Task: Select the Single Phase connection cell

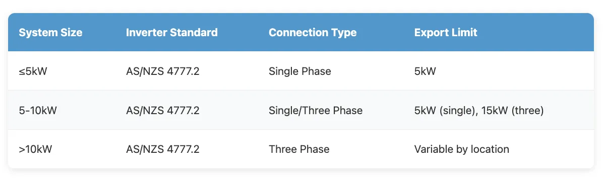Action: coord(299,71)
